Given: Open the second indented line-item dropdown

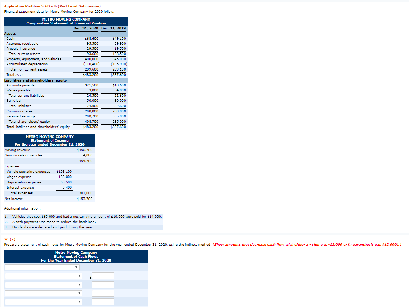Looking at the screenshot, I should point(43,275).
